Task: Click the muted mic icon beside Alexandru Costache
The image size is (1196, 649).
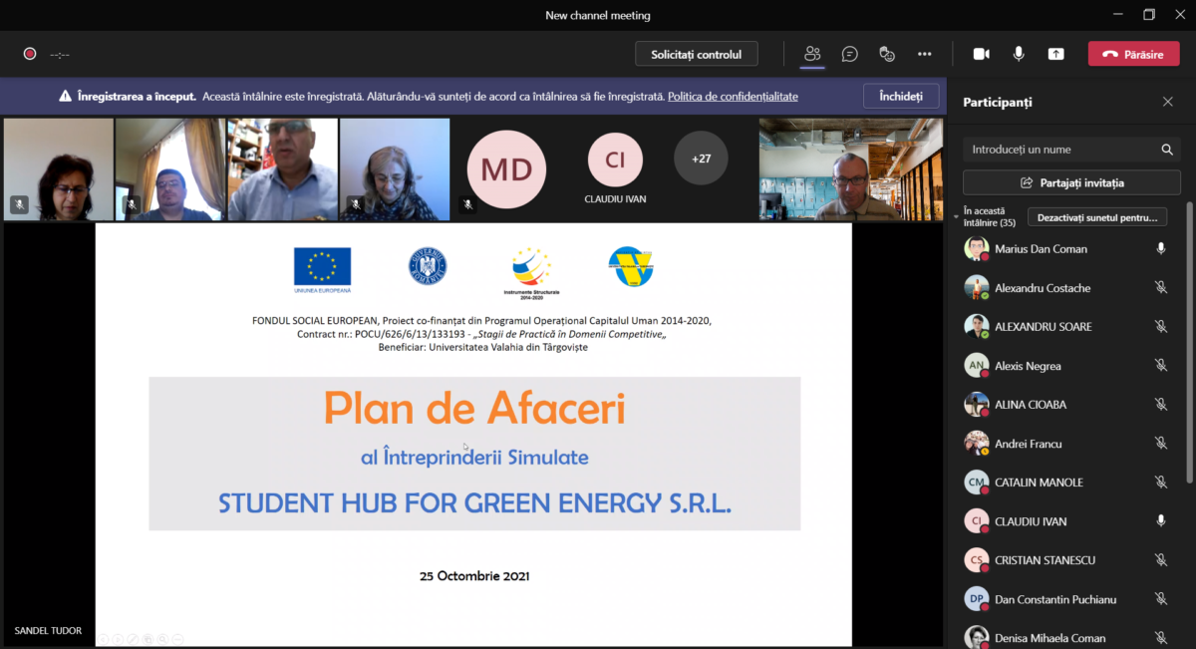Action: pos(1160,288)
